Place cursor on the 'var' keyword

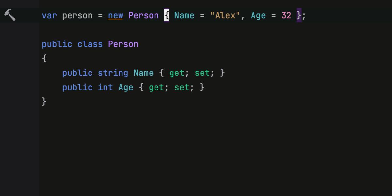[x=49, y=15]
